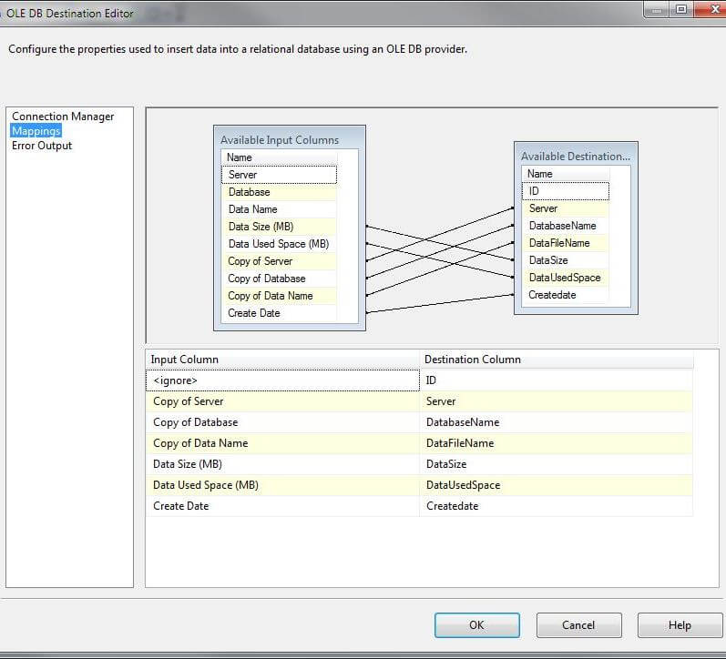This screenshot has width=726, height=659.
Task: Select Data Name input column
Action: [x=279, y=209]
